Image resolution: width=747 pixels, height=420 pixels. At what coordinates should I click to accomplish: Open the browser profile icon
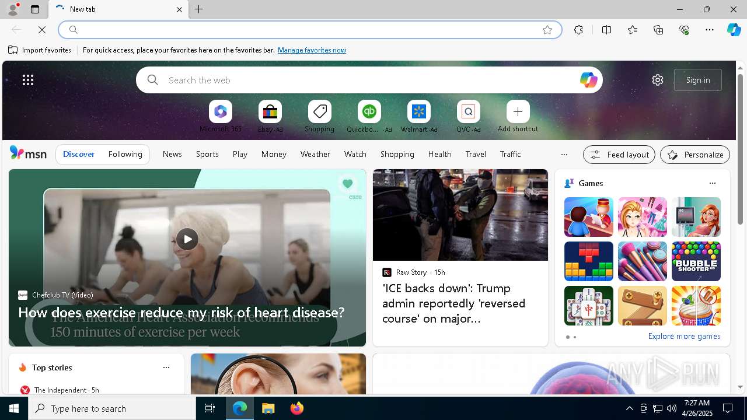click(12, 9)
